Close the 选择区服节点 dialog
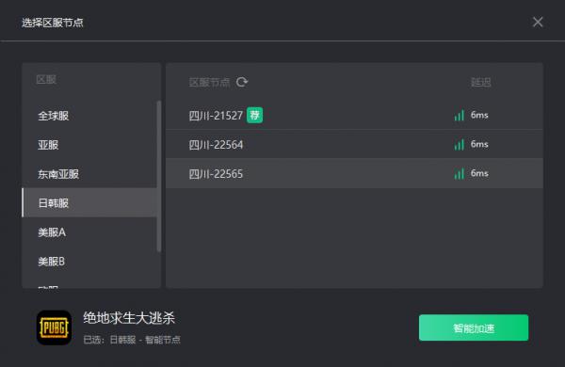Screen dimensions: 565x367 tap(538, 22)
